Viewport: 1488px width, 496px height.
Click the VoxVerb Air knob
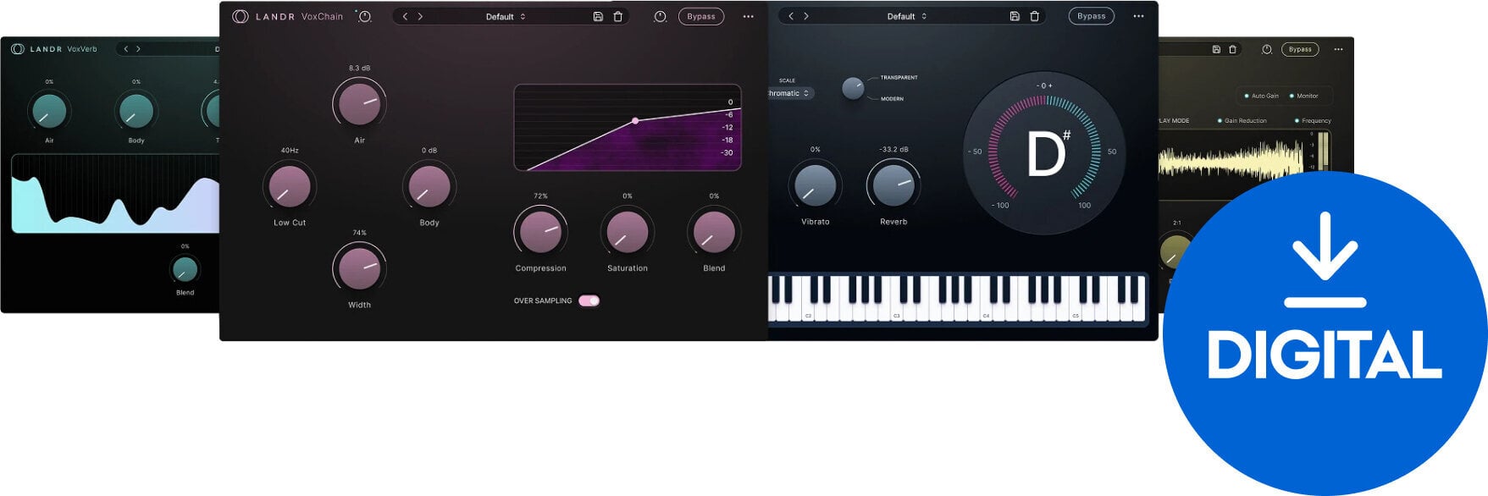pyautogui.click(x=49, y=111)
